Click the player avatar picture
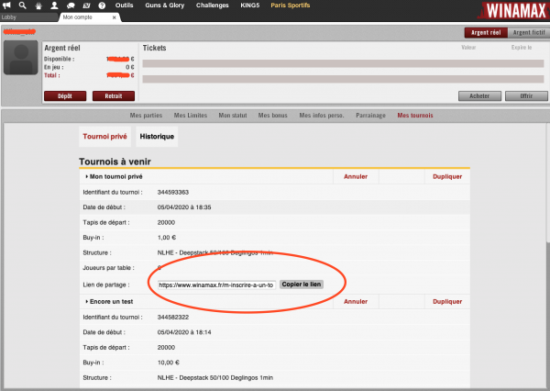Screen dimensions: 550x391 tap(21, 57)
